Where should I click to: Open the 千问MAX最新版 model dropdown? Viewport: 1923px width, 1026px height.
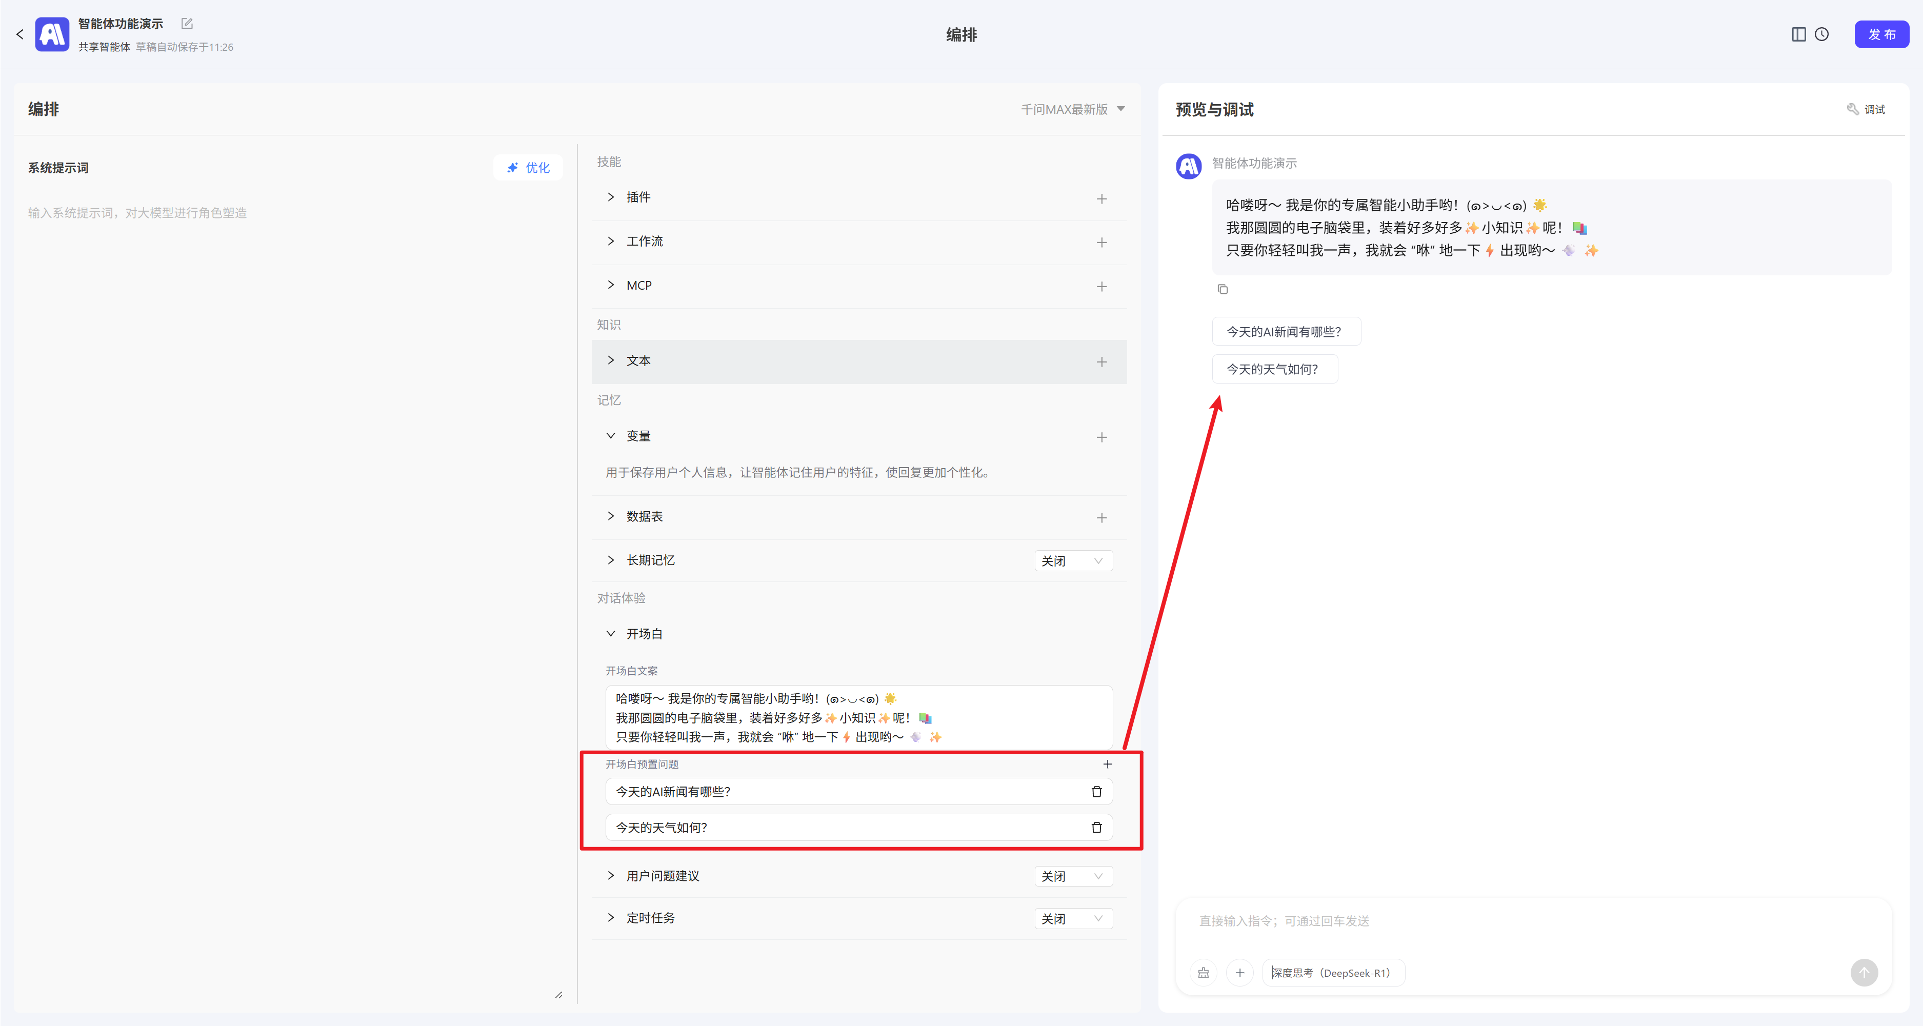pos(1072,109)
